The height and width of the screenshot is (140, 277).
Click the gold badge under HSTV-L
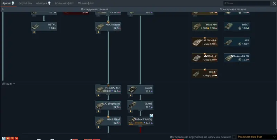coord(34,32)
